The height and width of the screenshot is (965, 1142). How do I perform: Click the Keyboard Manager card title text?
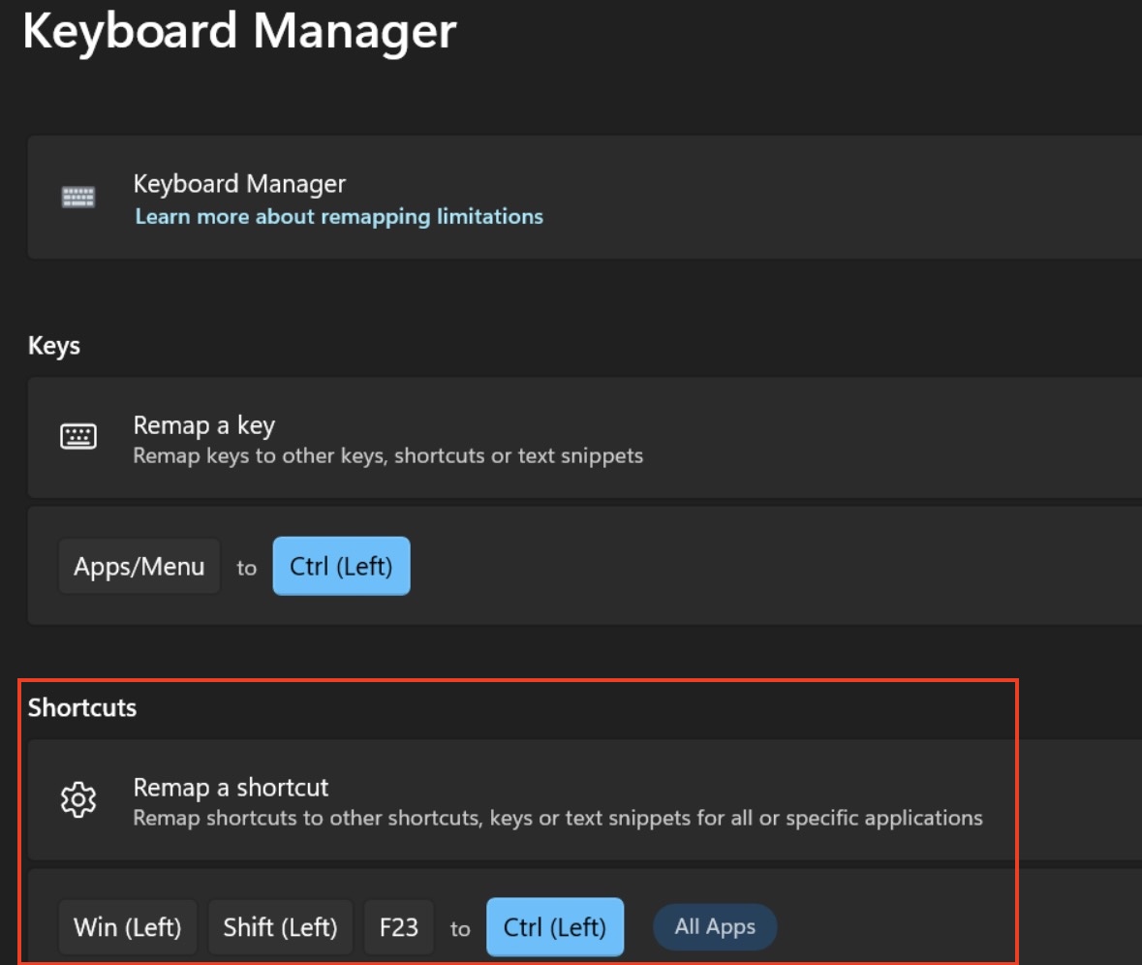tap(239, 183)
